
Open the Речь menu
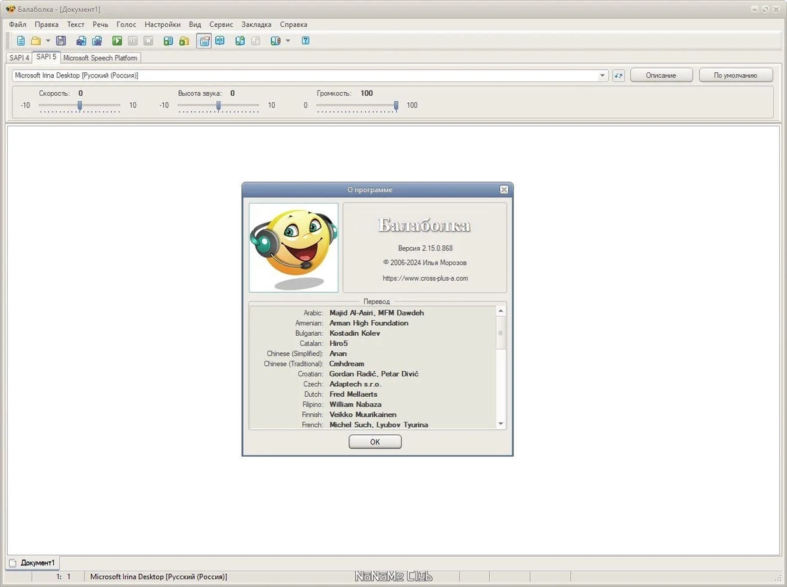(100, 24)
